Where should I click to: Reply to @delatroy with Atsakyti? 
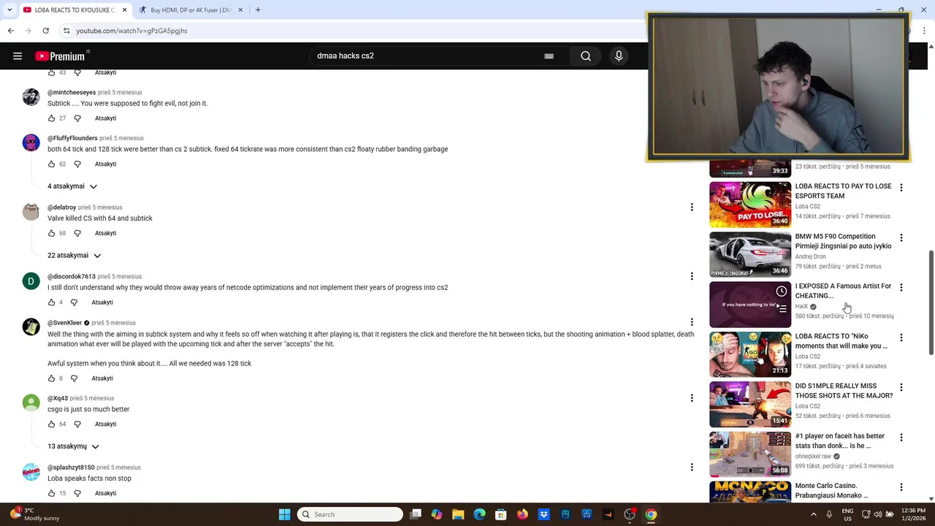pyautogui.click(x=105, y=234)
